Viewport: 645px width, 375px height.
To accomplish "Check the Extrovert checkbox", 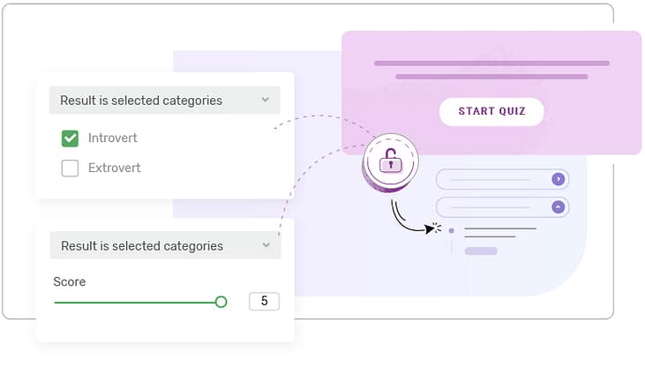I will click(70, 168).
